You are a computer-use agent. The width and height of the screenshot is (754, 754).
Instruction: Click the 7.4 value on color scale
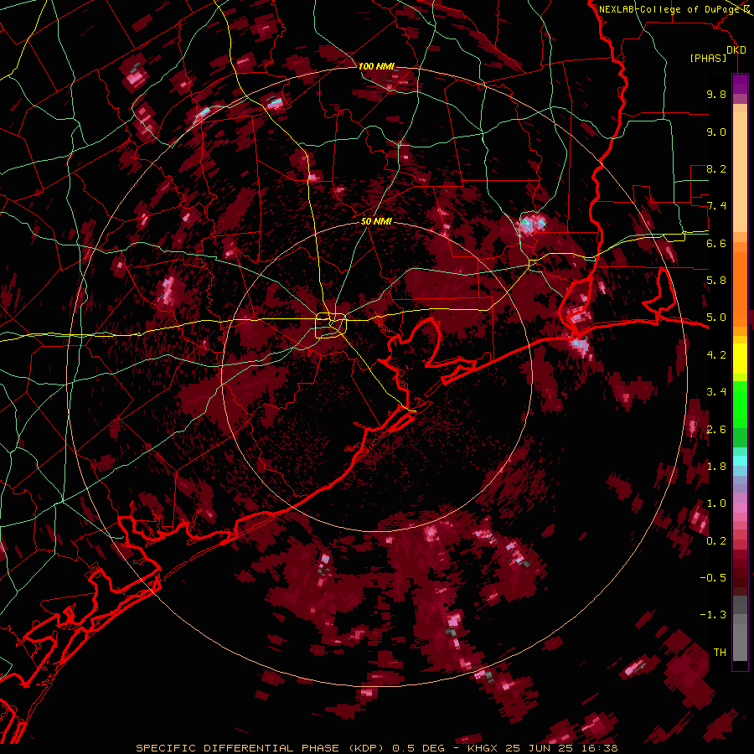[716, 206]
